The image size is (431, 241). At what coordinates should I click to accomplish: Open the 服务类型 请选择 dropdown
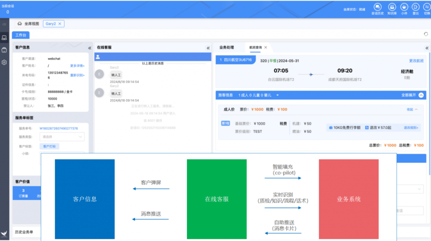tap(62, 137)
